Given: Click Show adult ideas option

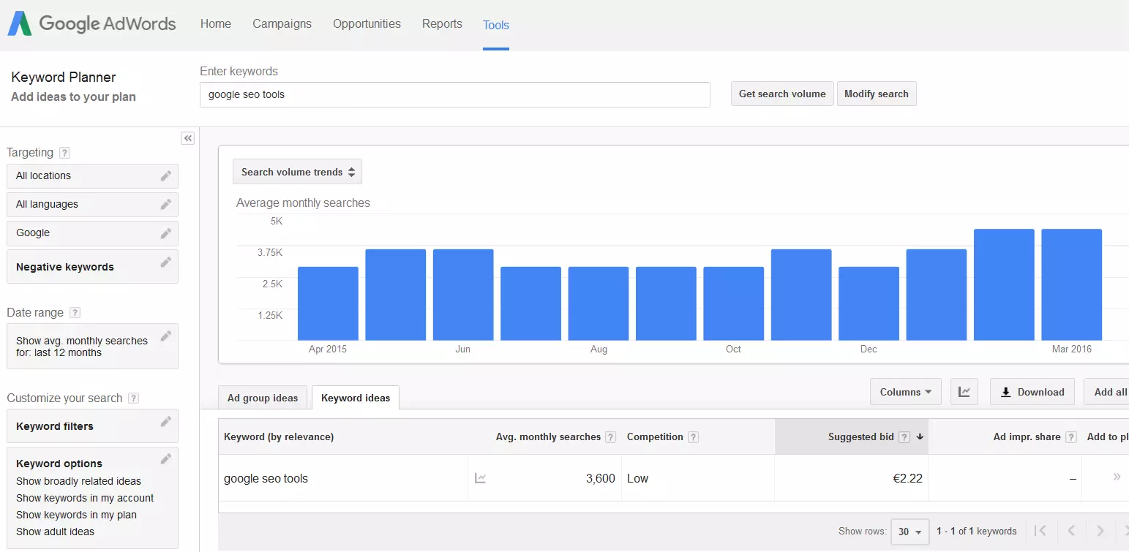Looking at the screenshot, I should click(55, 532).
